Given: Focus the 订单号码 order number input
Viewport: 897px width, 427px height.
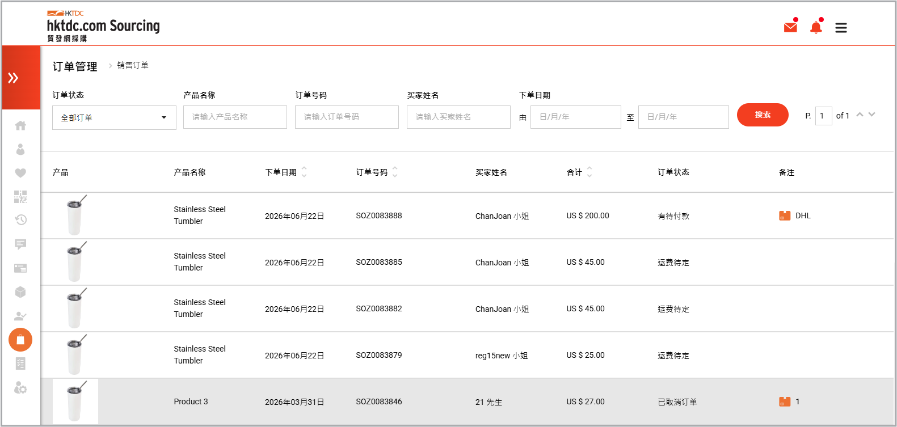Looking at the screenshot, I should click(x=347, y=117).
